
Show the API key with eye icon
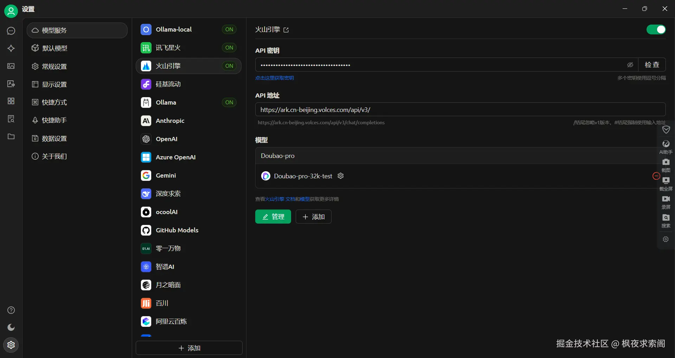[630, 65]
